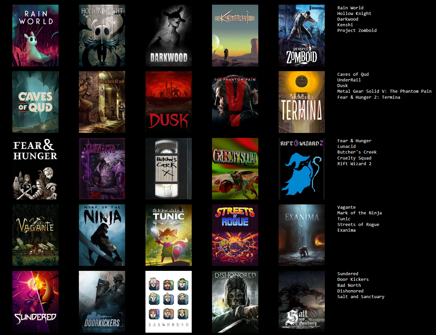Open the UnderRail cover image
This screenshot has width=436, height=335.
click(x=102, y=102)
